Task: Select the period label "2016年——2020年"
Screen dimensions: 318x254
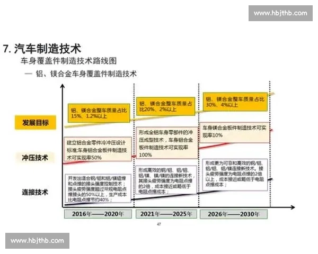Action: pyautogui.click(x=98, y=214)
